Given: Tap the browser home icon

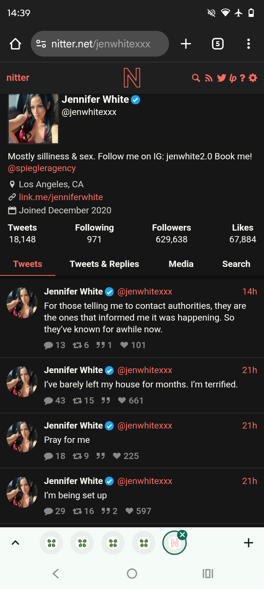Looking at the screenshot, I should pyautogui.click(x=15, y=44).
